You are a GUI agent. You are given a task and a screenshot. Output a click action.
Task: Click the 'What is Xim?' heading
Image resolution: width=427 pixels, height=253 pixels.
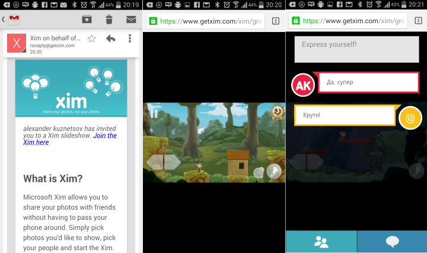click(x=53, y=178)
